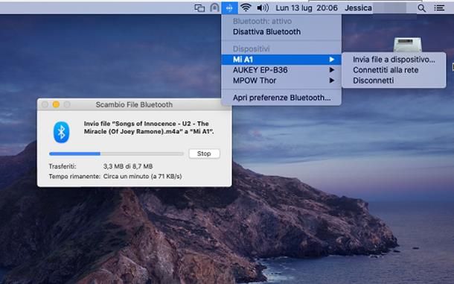Click the "Circa un minuto (a 71 KB/s)" text
The height and width of the screenshot is (284, 454).
142,177
